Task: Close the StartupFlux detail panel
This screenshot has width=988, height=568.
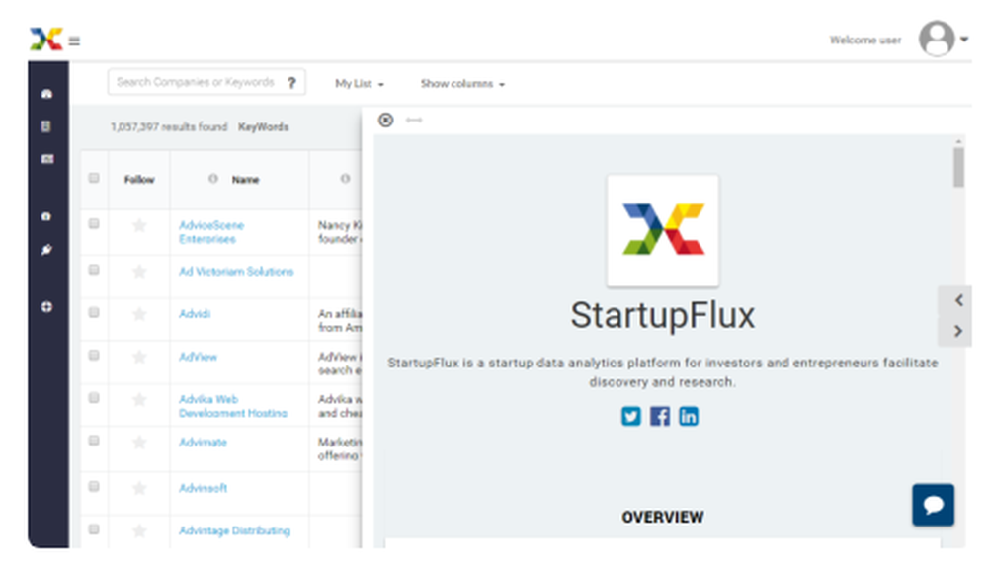Action: 385,120
